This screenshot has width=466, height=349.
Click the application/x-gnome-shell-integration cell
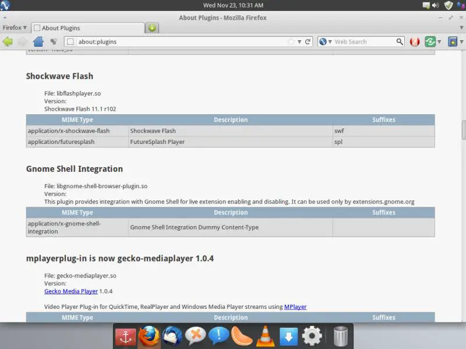77,227
